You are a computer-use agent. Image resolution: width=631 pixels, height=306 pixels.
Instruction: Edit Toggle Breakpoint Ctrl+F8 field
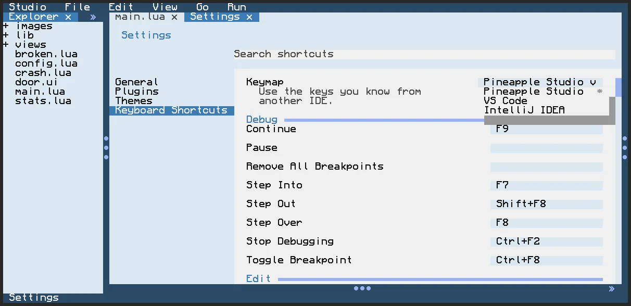click(547, 261)
